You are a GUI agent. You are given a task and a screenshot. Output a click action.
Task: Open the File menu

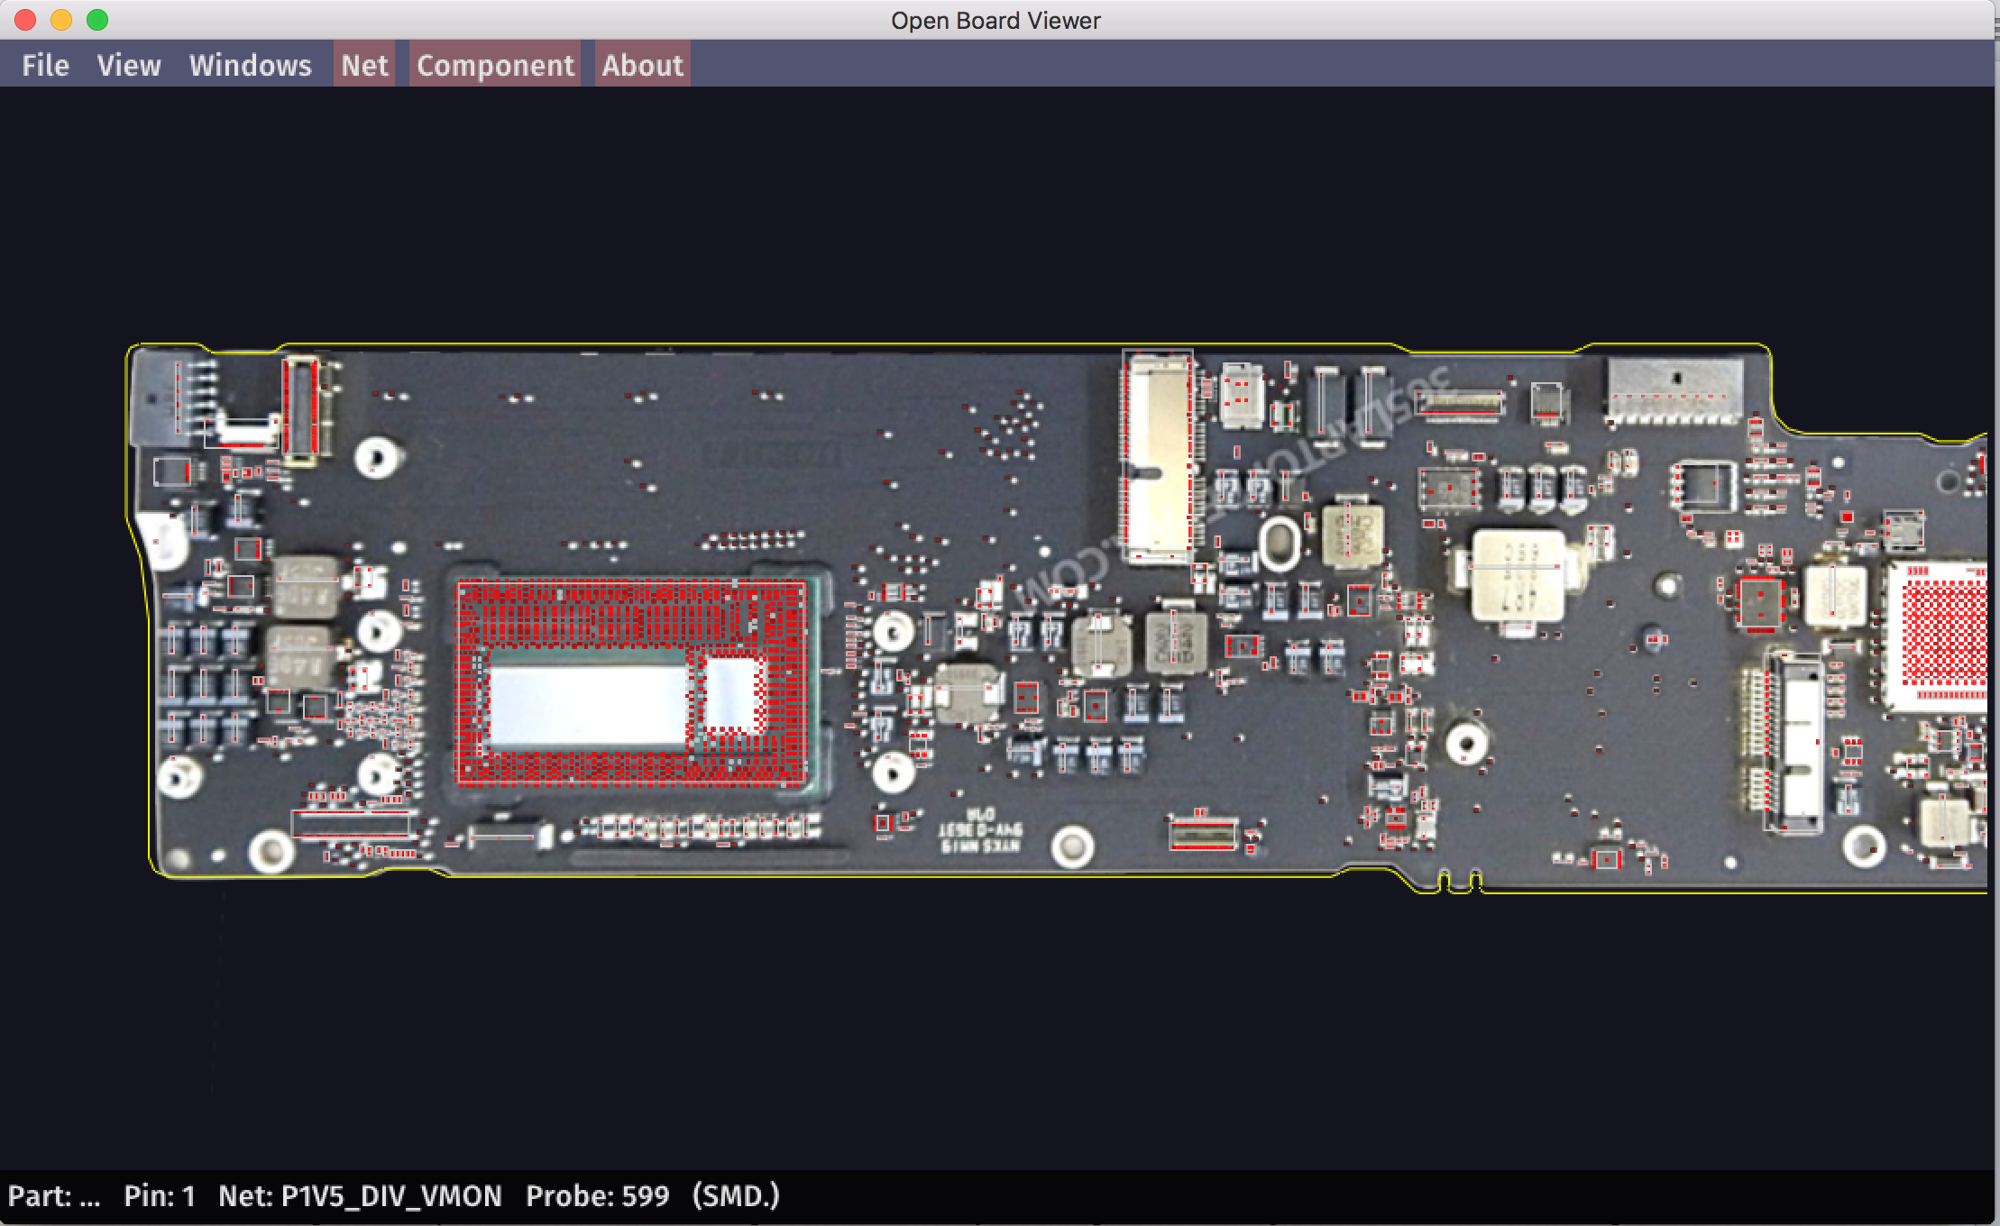pos(45,65)
